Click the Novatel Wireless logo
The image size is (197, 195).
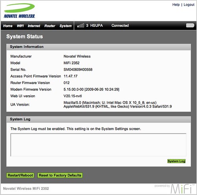pyautogui.click(x=19, y=11)
